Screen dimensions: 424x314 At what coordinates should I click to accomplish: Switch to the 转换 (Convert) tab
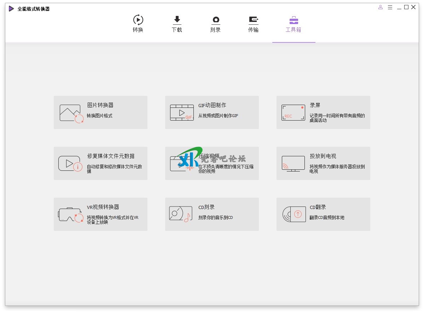[x=138, y=24]
